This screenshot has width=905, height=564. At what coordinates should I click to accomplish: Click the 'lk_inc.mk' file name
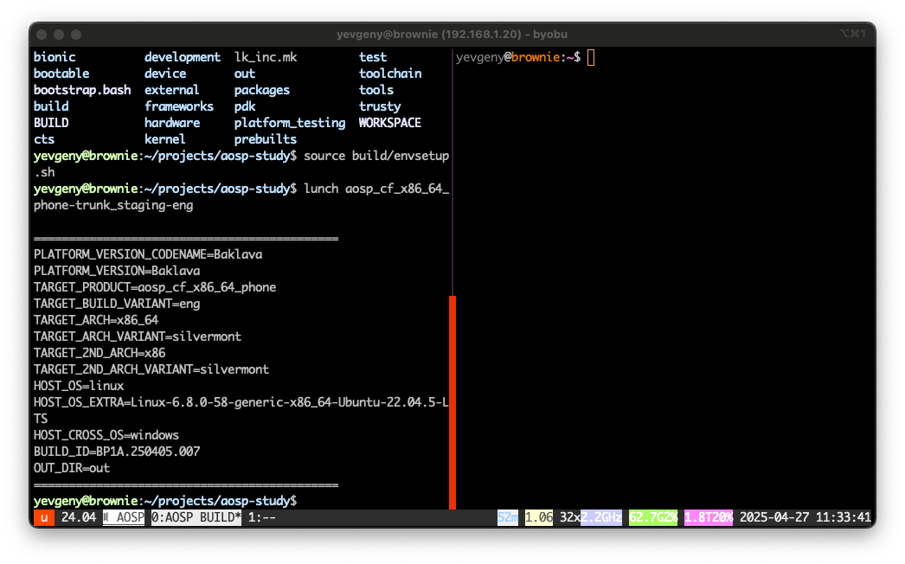[x=266, y=57]
